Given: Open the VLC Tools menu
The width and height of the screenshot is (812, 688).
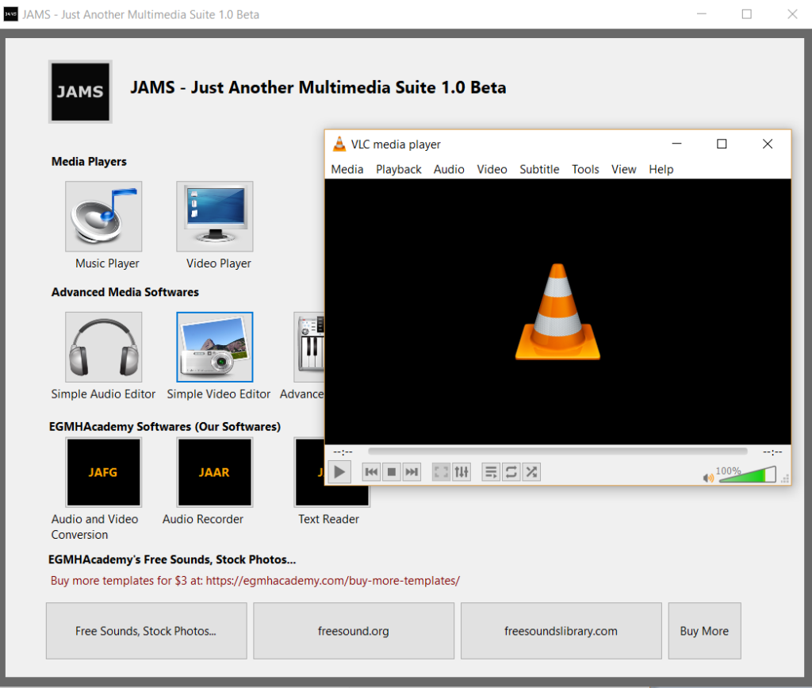Looking at the screenshot, I should pyautogui.click(x=585, y=169).
